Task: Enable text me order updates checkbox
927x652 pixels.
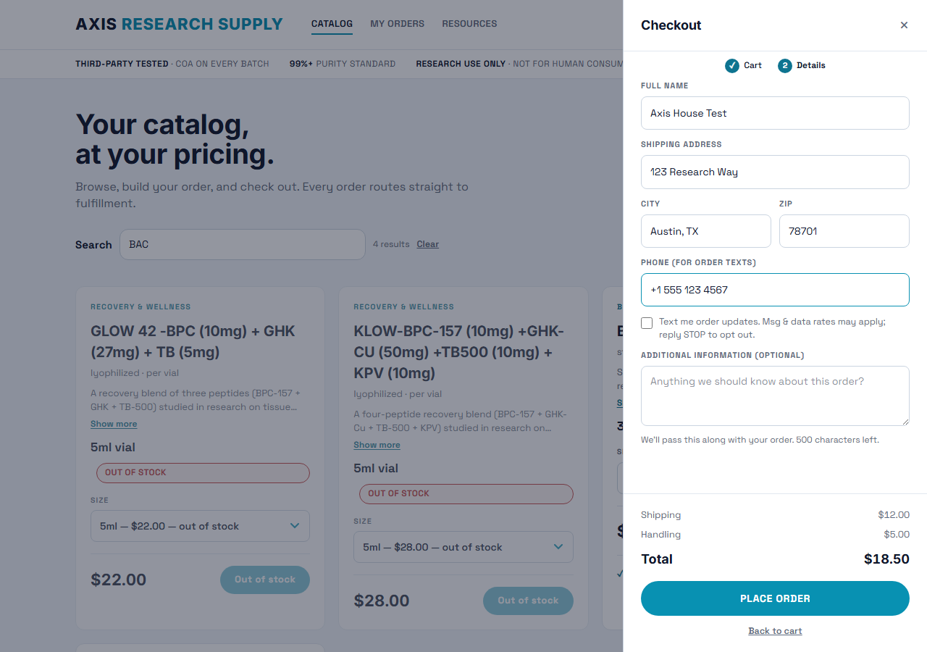Action: 647,323
